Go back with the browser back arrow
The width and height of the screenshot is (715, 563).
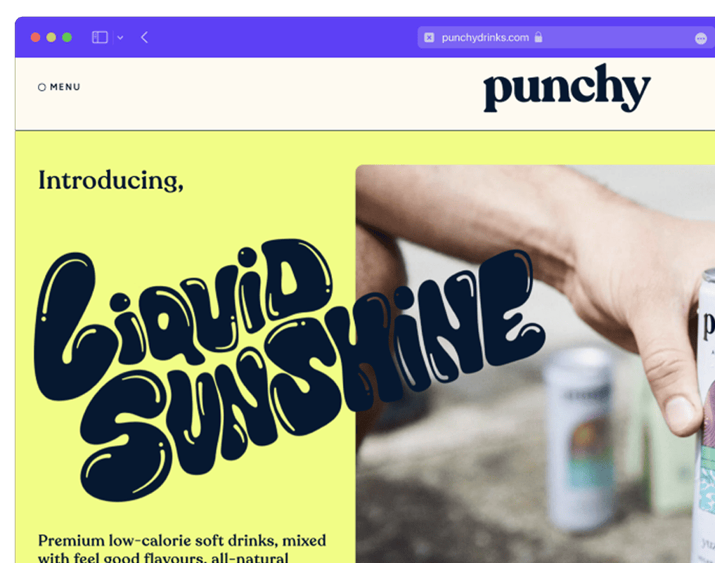click(x=145, y=37)
